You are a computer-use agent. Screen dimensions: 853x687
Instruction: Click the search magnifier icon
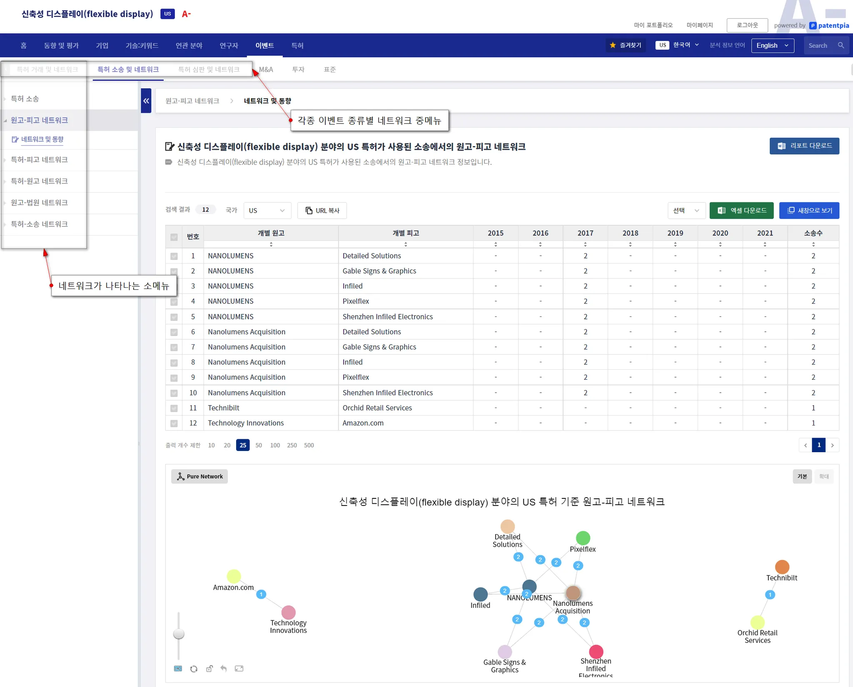point(841,45)
